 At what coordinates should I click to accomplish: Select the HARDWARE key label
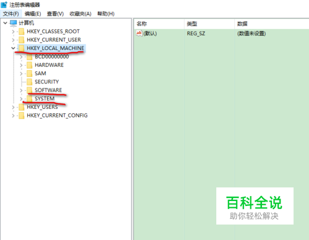coord(49,65)
